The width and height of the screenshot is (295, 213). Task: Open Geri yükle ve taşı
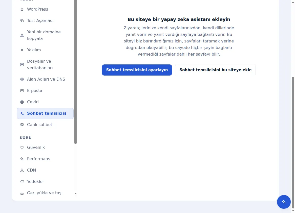coord(45,193)
